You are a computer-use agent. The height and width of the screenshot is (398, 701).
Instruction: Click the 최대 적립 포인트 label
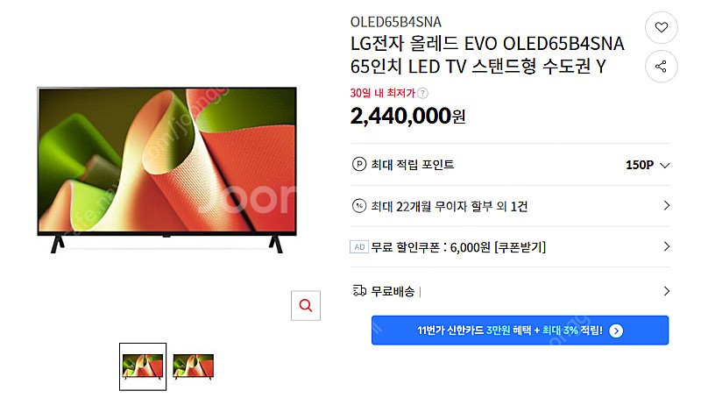(x=412, y=165)
